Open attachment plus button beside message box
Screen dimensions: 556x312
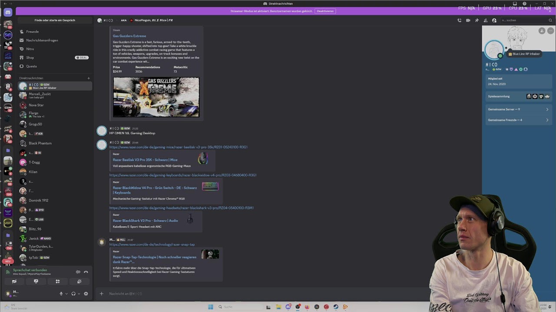[x=102, y=294]
